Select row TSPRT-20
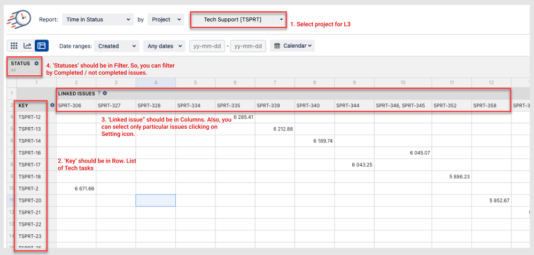This screenshot has width=534, height=255. click(29, 200)
